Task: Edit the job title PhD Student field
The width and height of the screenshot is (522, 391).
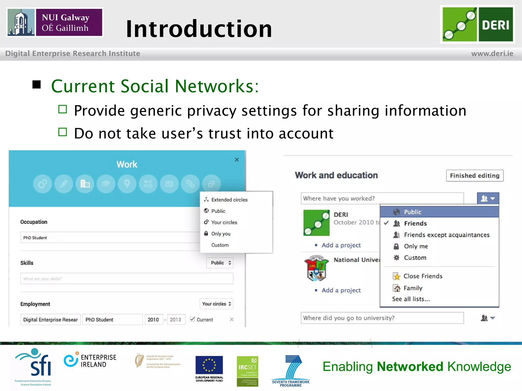Action: [x=112, y=320]
